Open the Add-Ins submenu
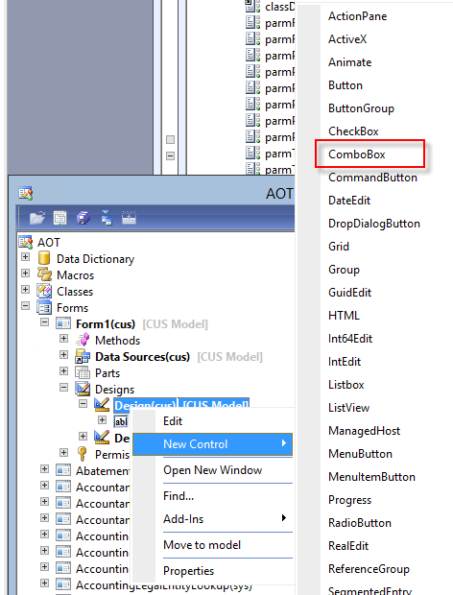This screenshot has width=453, height=595. pos(213,519)
